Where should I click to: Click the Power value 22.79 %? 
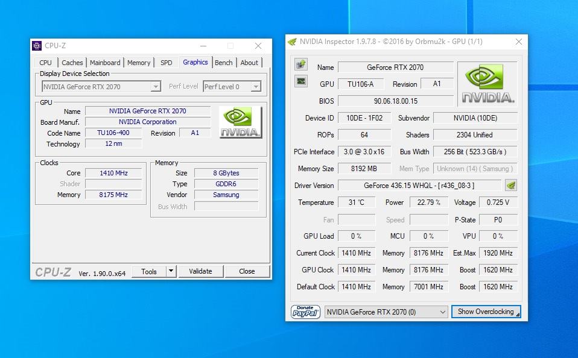tap(429, 203)
